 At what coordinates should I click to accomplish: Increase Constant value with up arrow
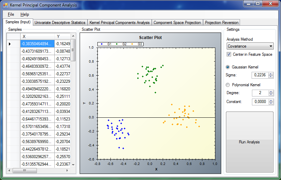point(271,100)
